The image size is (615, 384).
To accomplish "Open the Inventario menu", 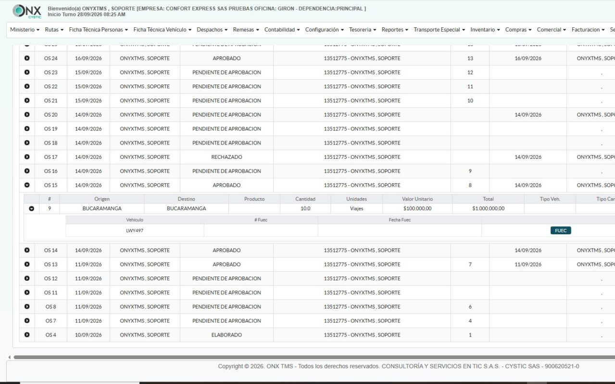I will coord(485,30).
